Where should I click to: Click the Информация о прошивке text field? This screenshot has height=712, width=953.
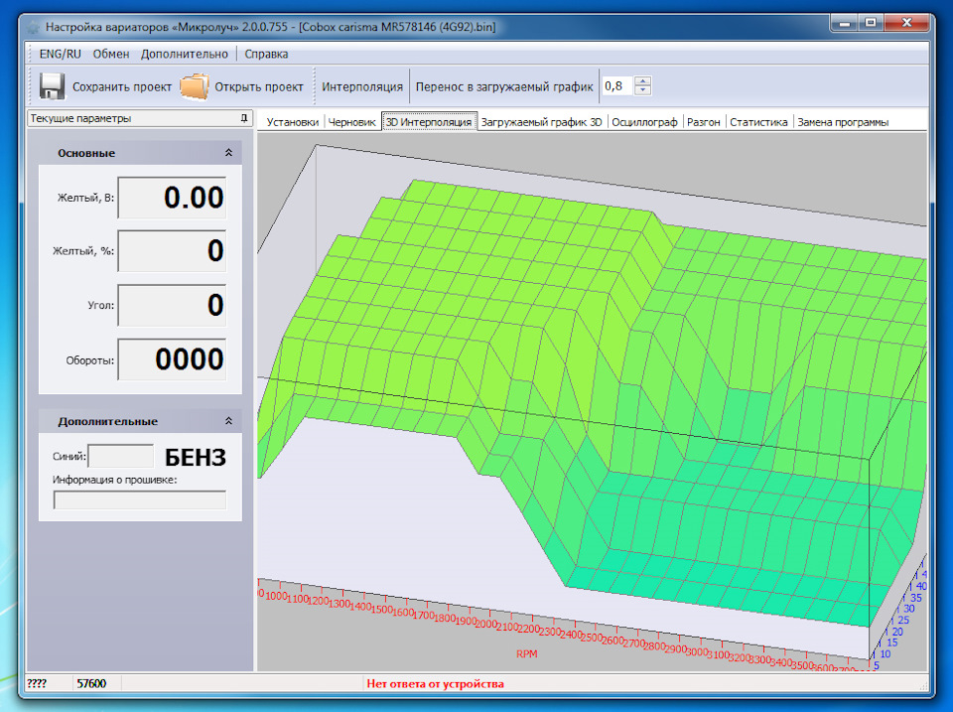(140, 500)
